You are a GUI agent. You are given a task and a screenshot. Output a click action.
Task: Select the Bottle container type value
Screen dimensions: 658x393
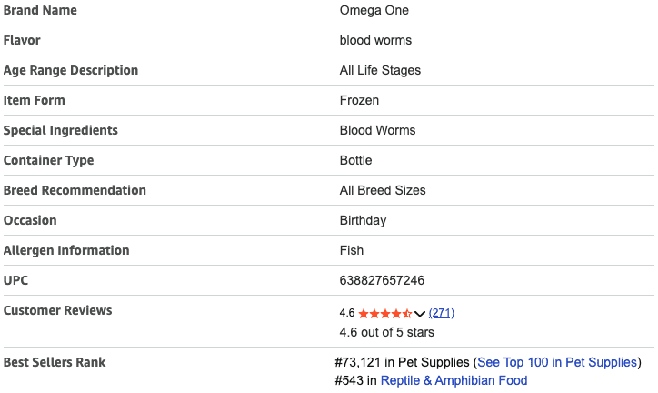tap(355, 160)
